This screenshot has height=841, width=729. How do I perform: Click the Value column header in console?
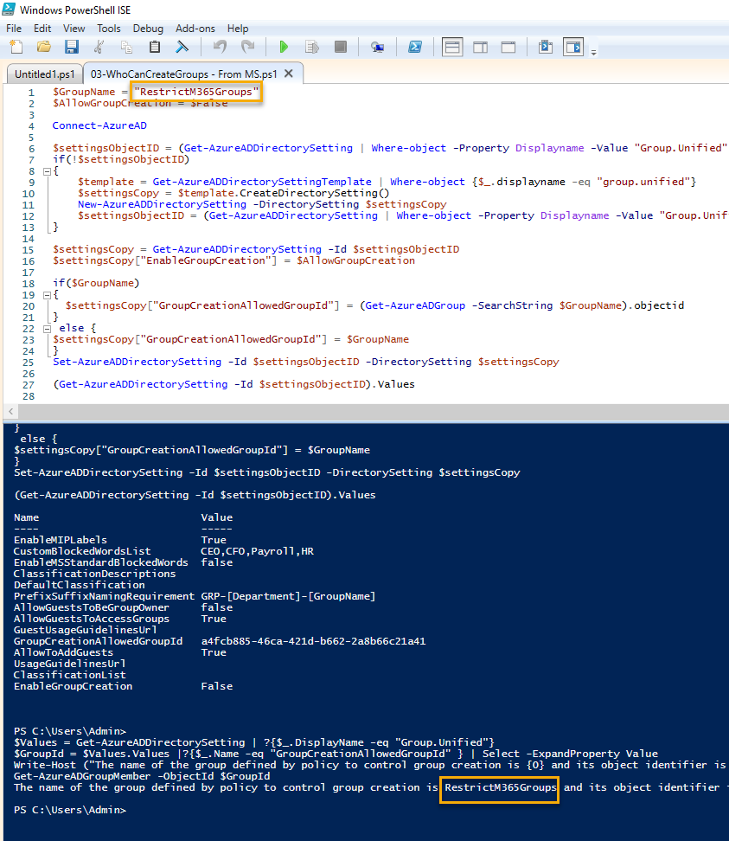coord(216,517)
